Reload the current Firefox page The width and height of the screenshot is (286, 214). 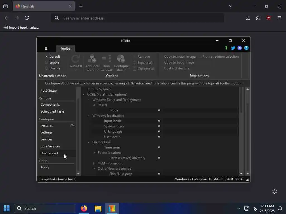[27, 18]
